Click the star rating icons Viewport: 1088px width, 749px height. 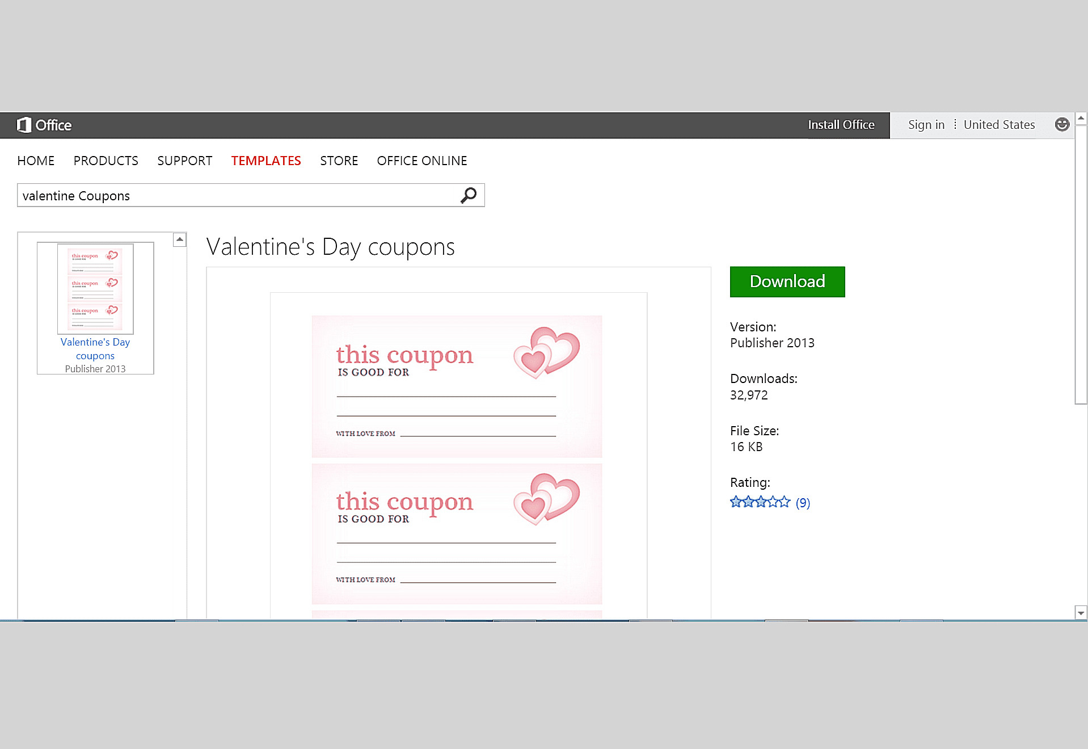[760, 502]
